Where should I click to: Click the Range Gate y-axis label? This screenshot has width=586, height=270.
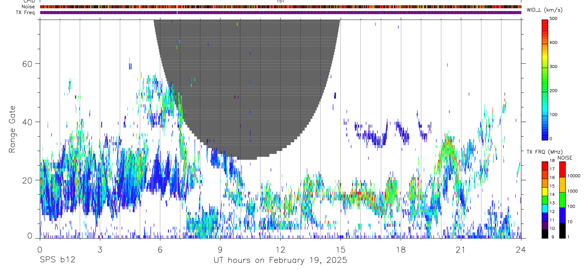(12, 129)
